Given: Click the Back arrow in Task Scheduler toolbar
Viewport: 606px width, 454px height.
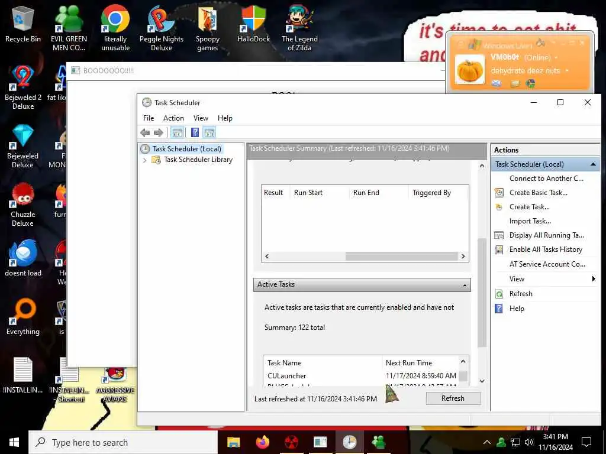Looking at the screenshot, I should coord(146,133).
